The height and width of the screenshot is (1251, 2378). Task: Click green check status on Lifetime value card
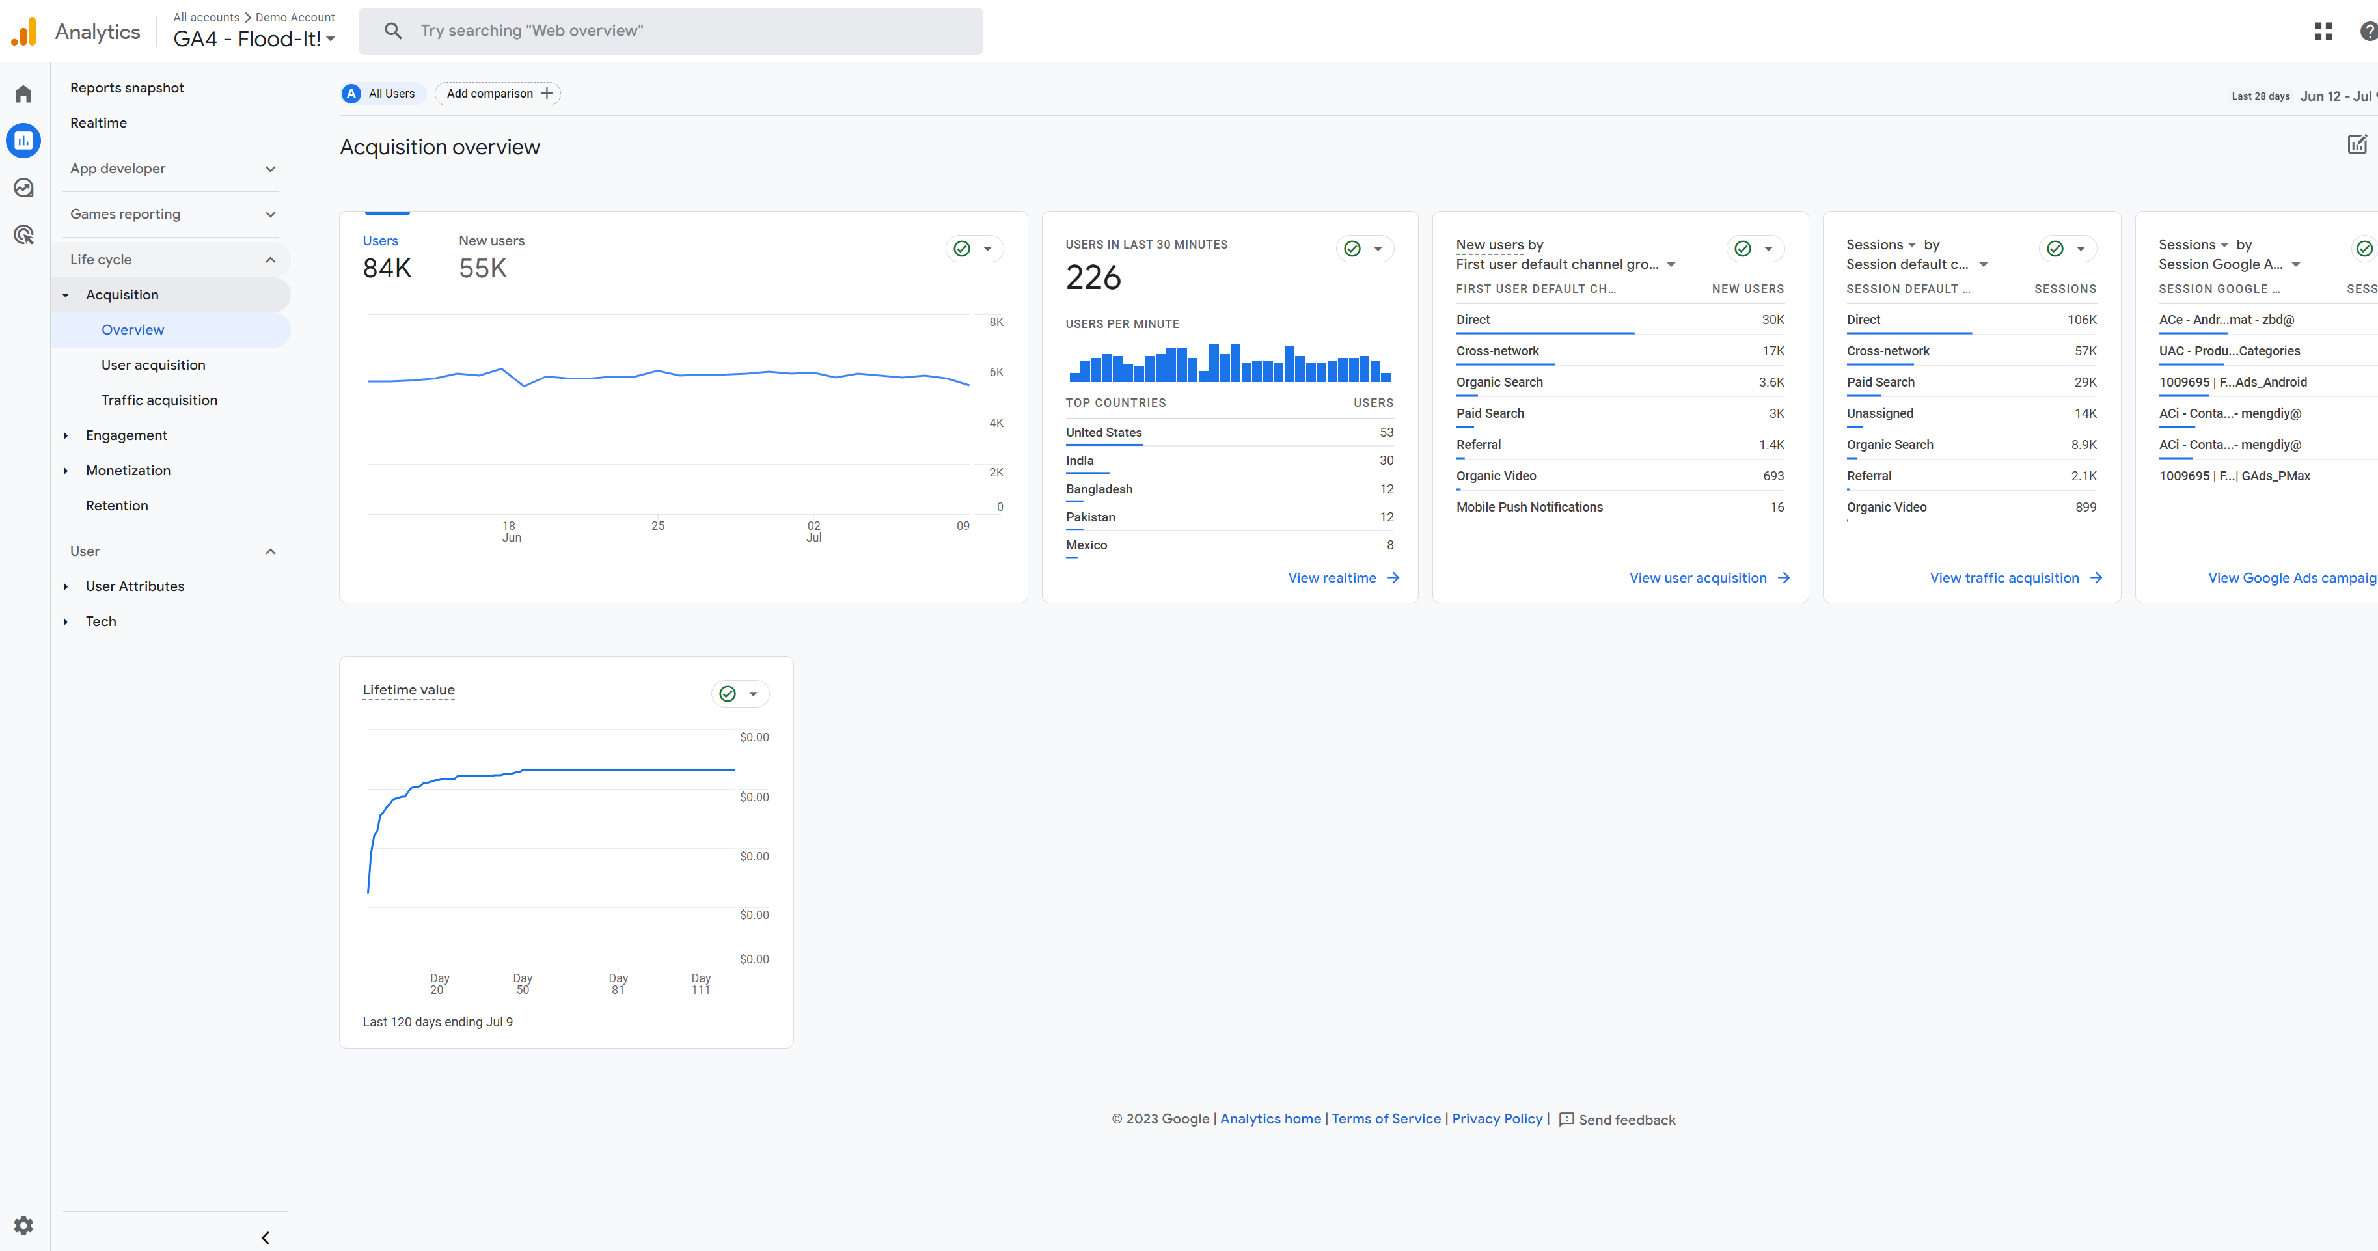pyautogui.click(x=728, y=693)
